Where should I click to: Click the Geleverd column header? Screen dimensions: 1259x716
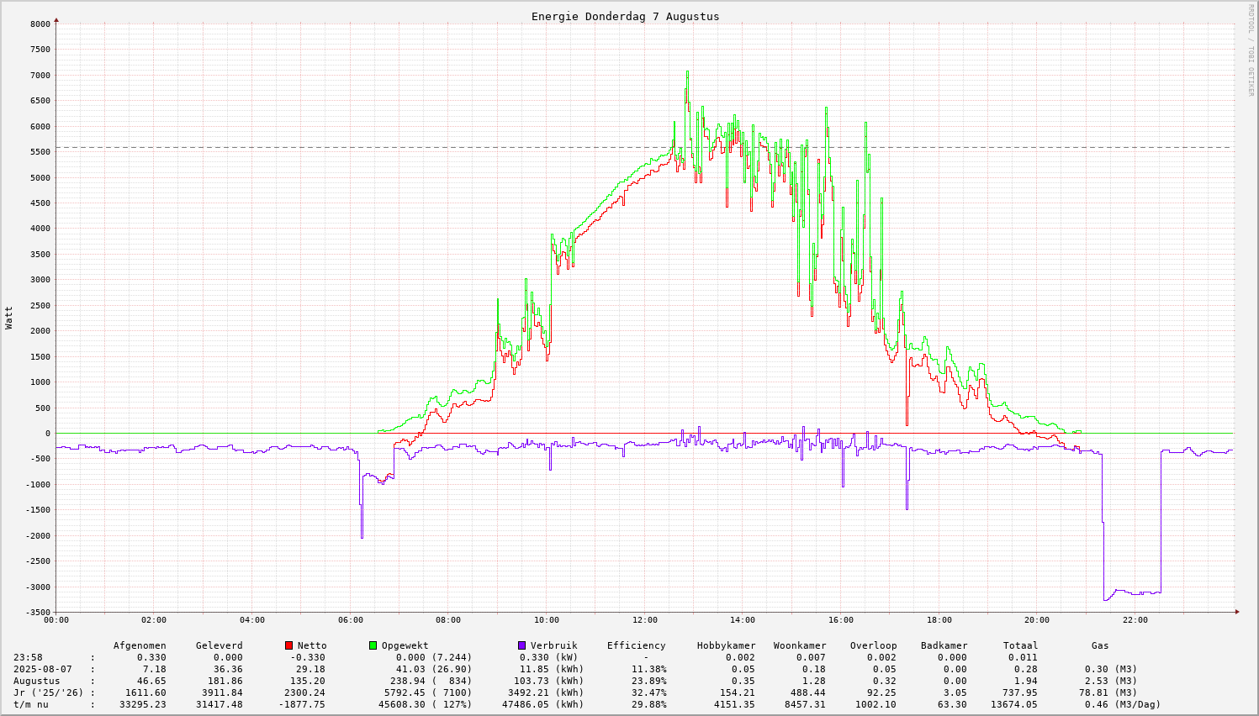point(219,645)
